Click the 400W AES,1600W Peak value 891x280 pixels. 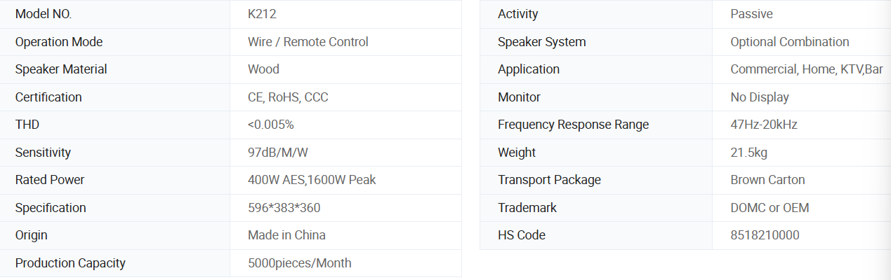click(x=312, y=180)
